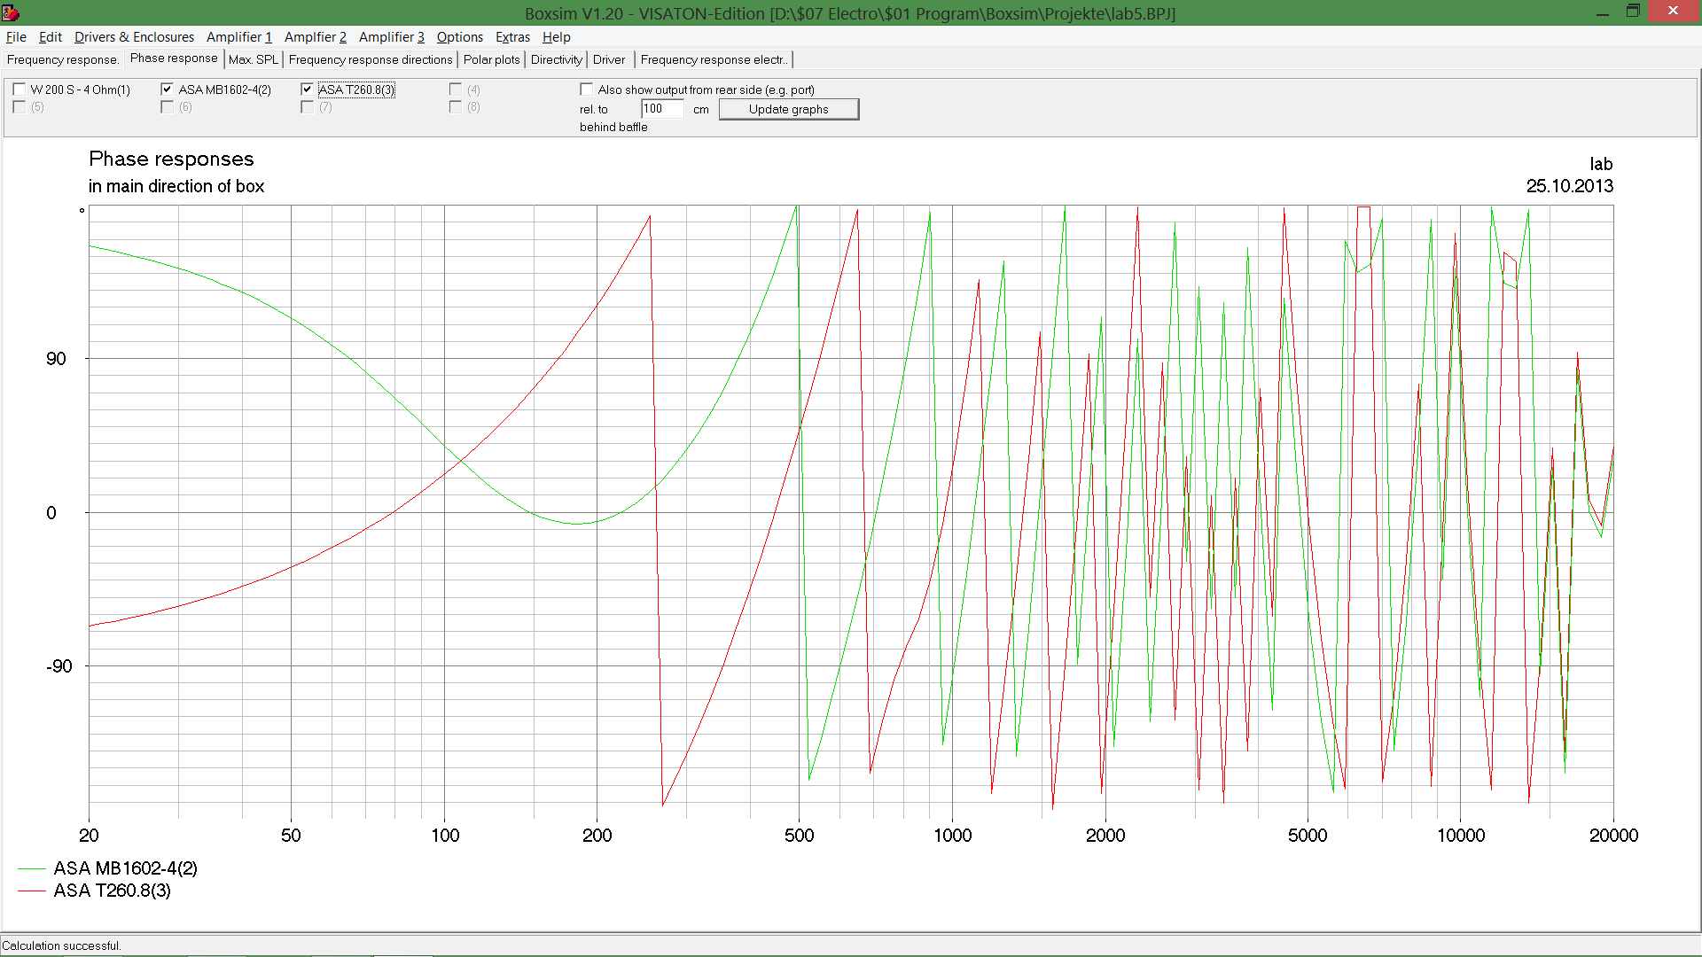Open the File menu

(x=16, y=36)
